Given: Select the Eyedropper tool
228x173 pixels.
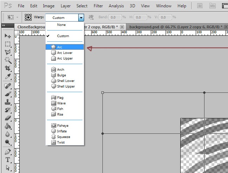Looking at the screenshot, I should coord(7,76).
